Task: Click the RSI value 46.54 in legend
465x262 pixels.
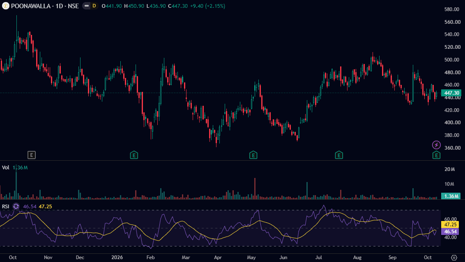Action: tap(30, 206)
